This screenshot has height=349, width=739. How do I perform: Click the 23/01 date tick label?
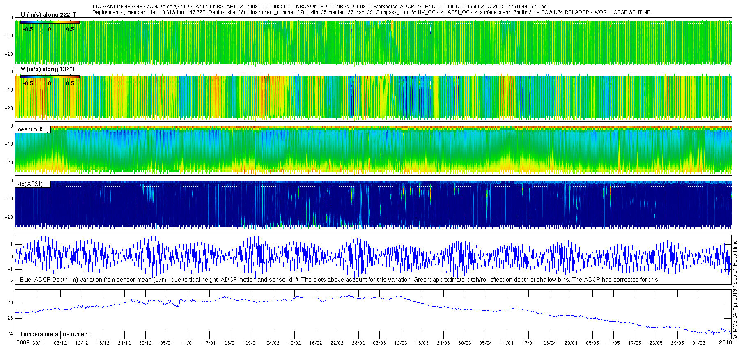point(230,343)
